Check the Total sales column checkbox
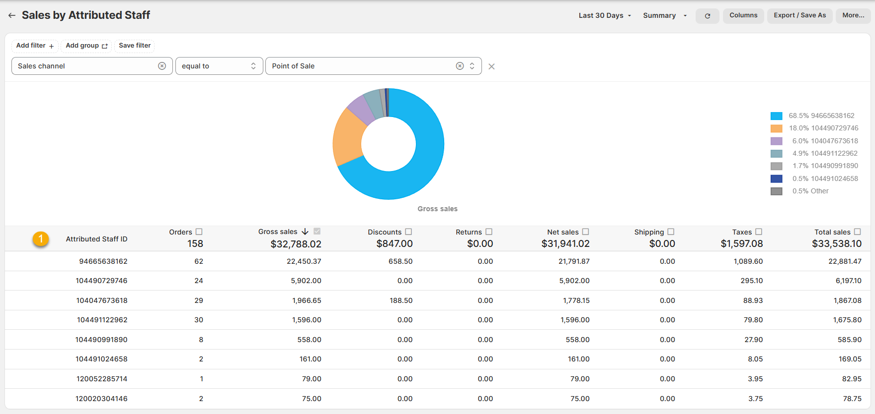This screenshot has width=875, height=414. tap(857, 232)
